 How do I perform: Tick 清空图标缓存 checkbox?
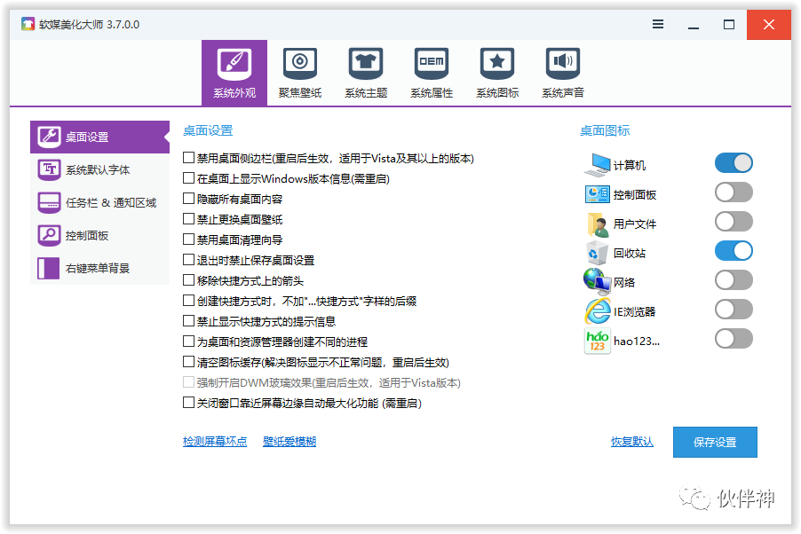188,362
